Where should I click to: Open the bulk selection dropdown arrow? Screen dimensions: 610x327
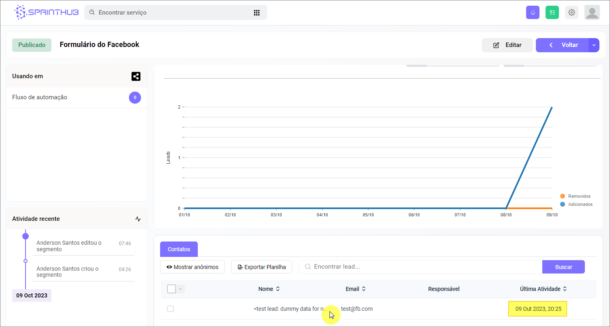(181, 289)
